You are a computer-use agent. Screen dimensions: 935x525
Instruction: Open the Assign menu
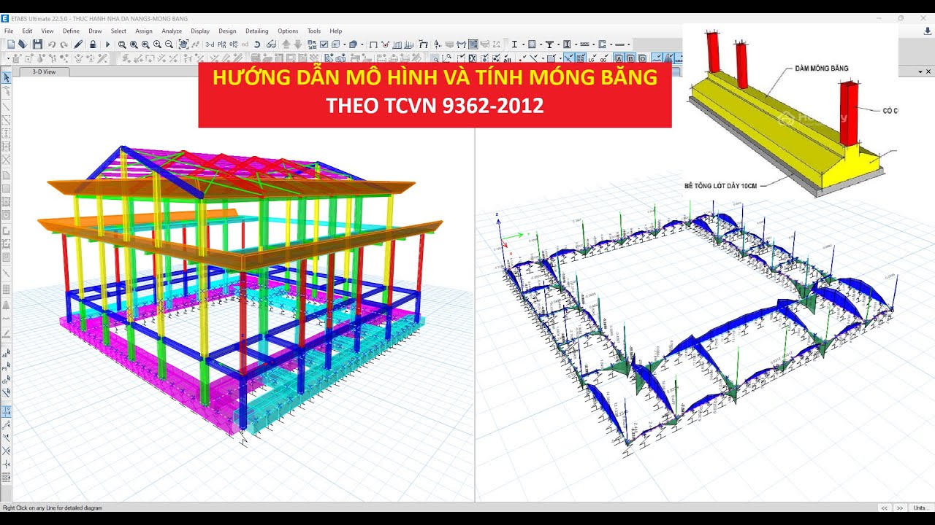pos(144,31)
